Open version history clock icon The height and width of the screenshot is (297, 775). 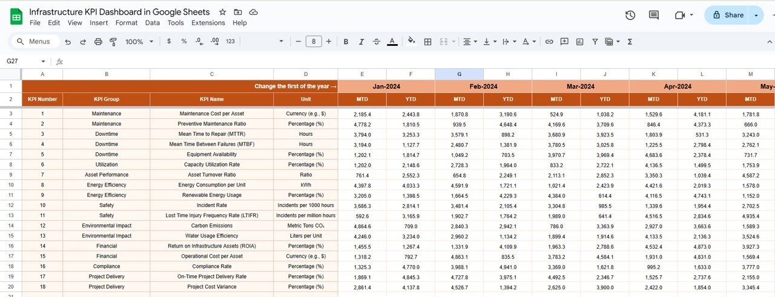(630, 15)
